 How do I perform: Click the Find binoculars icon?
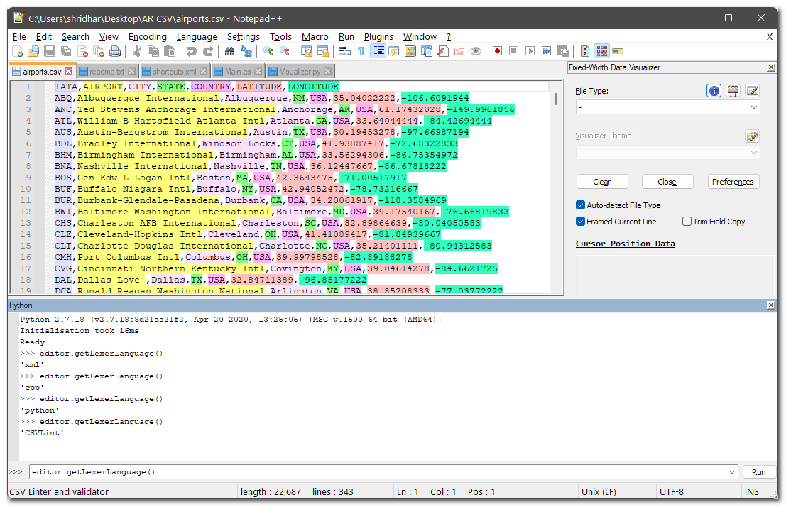pos(229,51)
